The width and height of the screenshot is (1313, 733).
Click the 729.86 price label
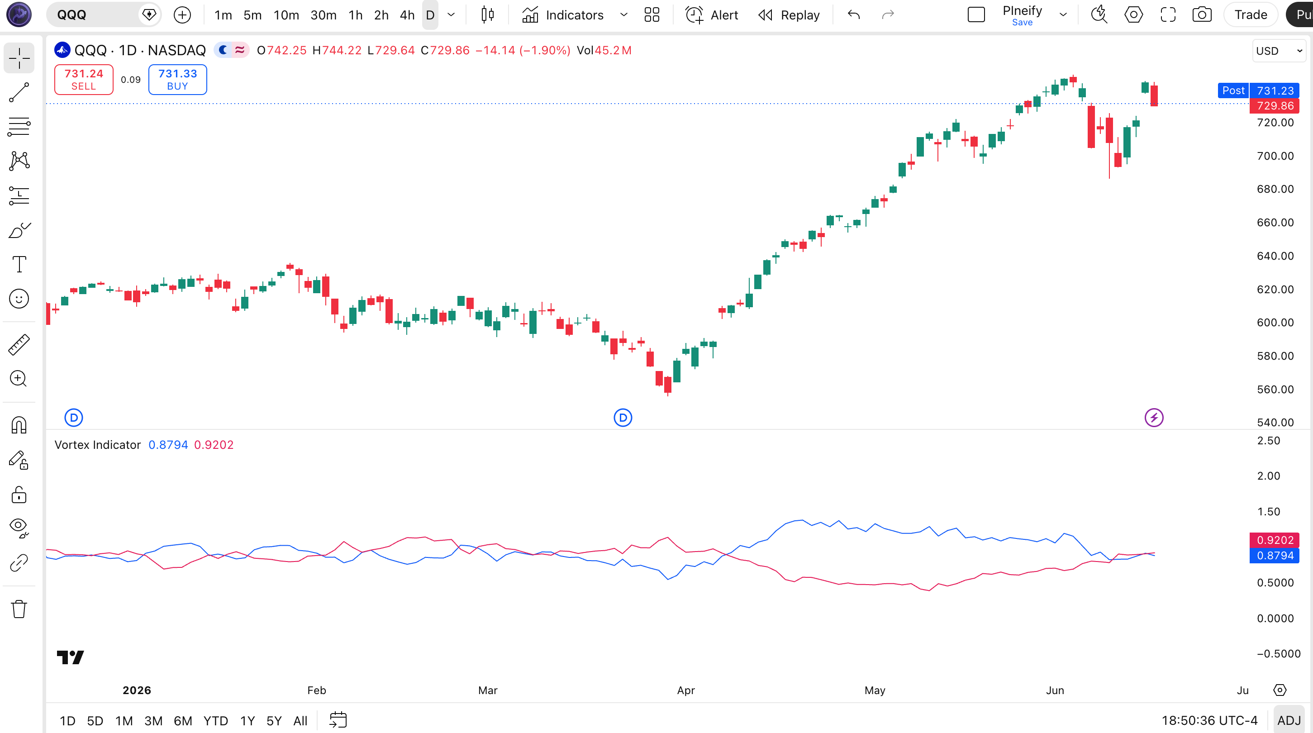coord(1275,105)
